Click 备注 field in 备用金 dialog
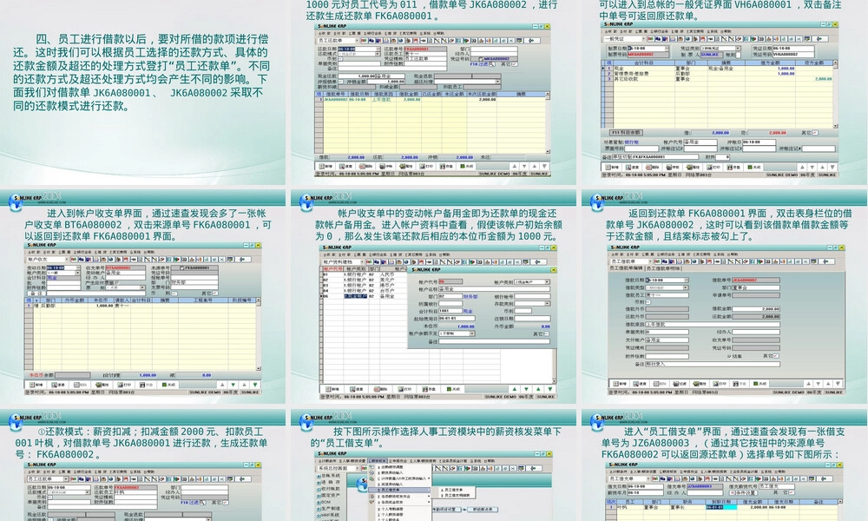The width and height of the screenshot is (868, 521). click(495, 341)
